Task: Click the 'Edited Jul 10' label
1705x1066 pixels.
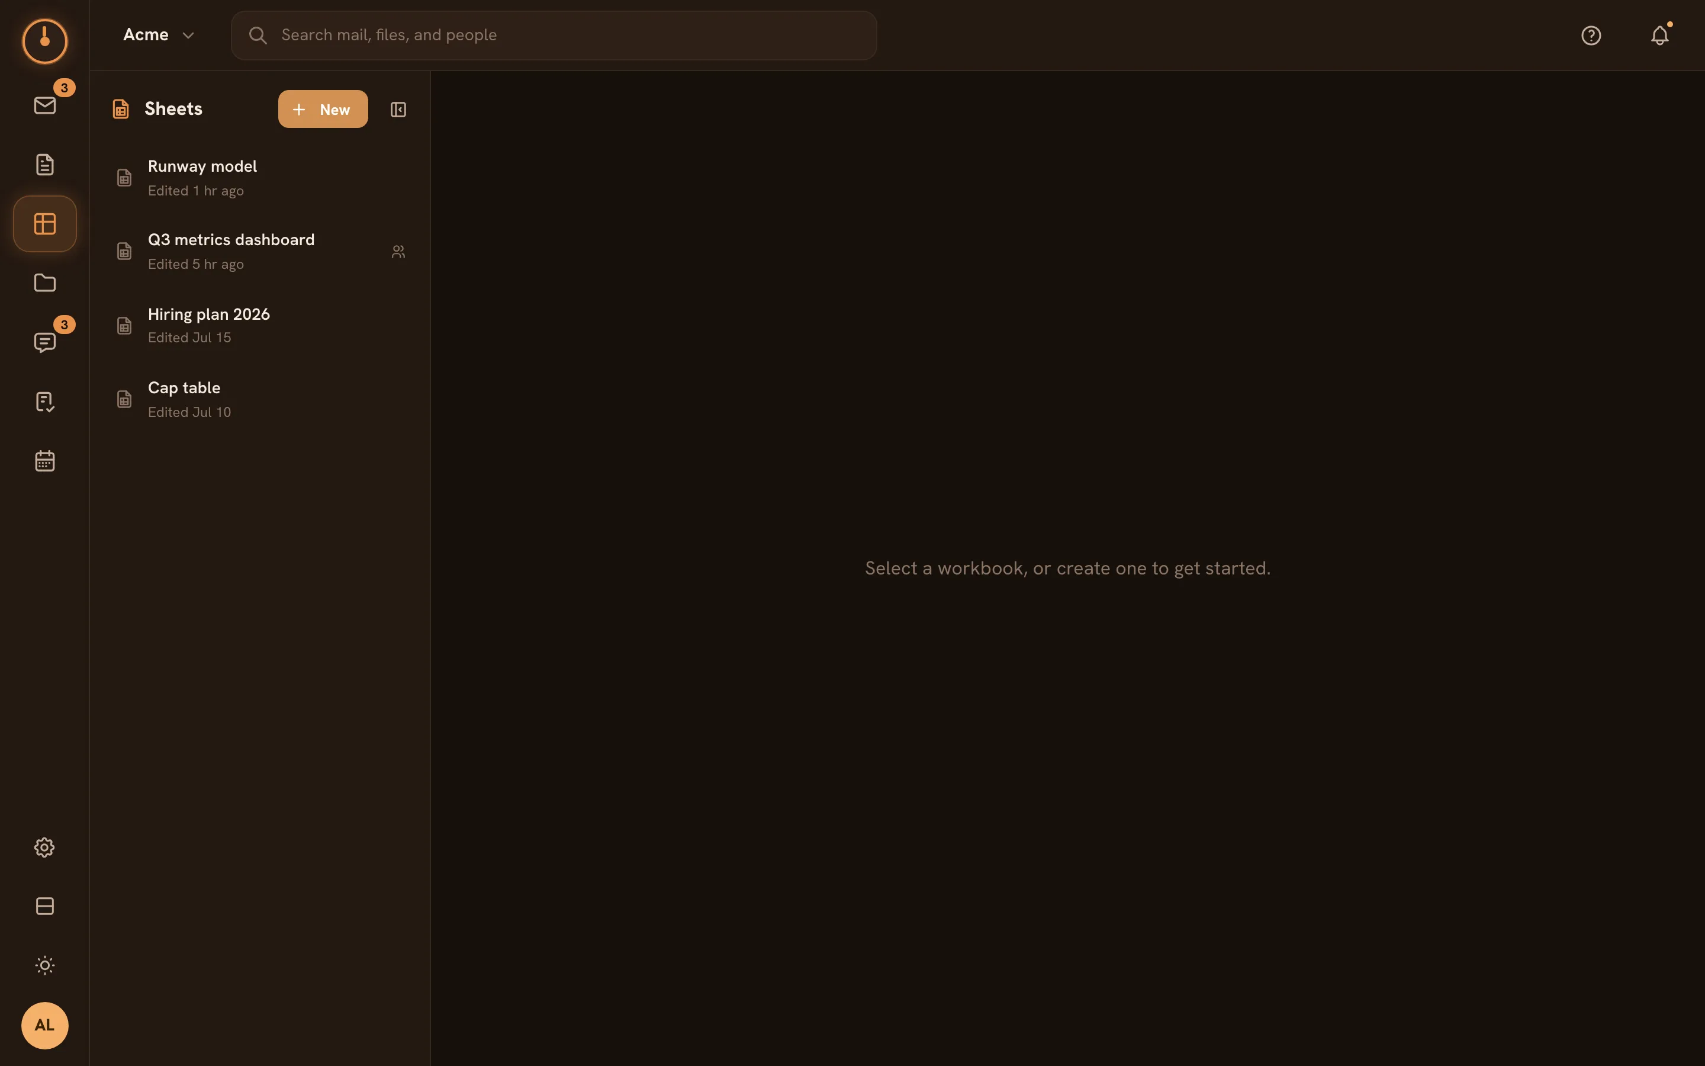Action: coord(189,412)
